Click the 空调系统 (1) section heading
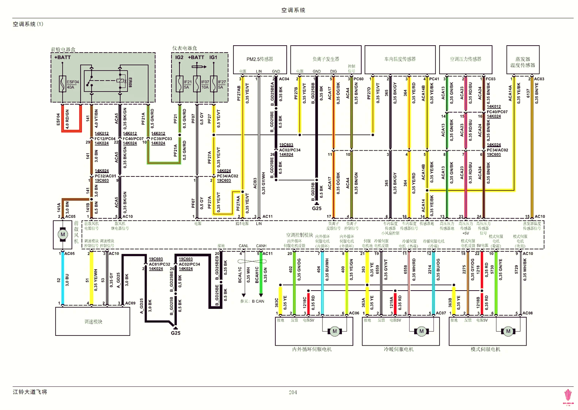The image size is (578, 410). [28, 24]
